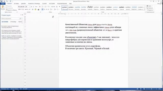Click Format Painter (Формат по образцу)
The height and width of the screenshot is (91, 163).
(x=11, y=10)
